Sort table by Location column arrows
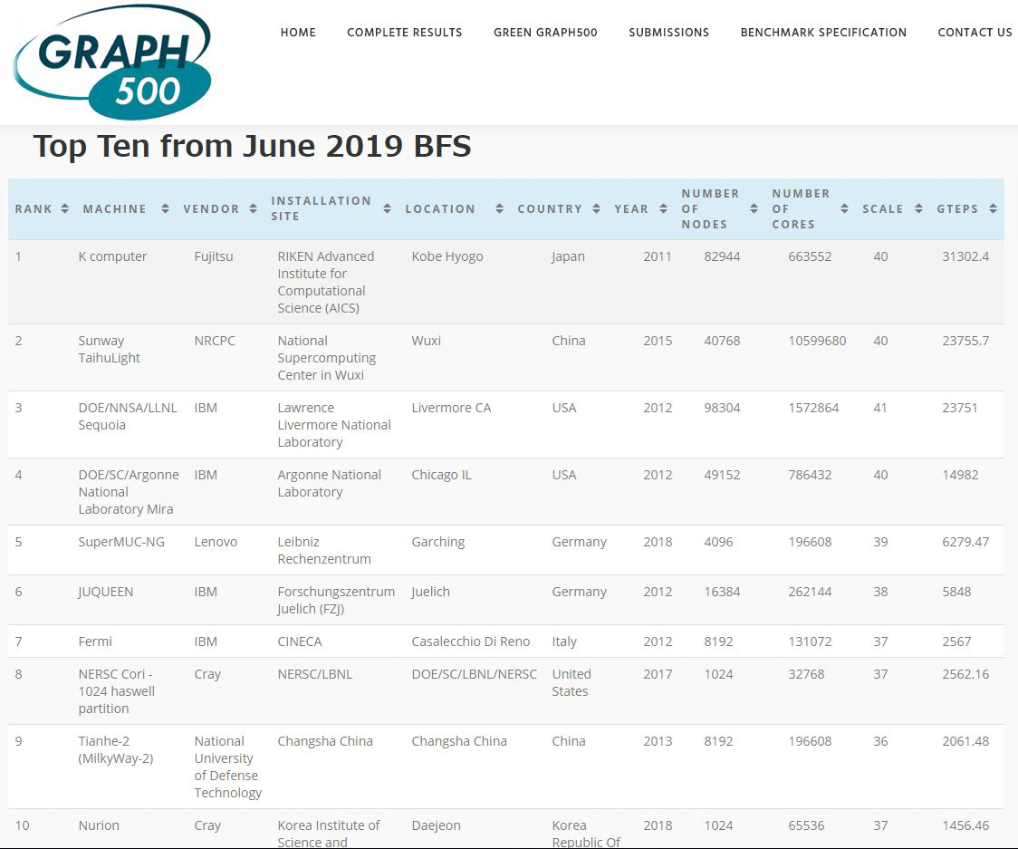Viewport: 1018px width, 849px height. pos(499,208)
